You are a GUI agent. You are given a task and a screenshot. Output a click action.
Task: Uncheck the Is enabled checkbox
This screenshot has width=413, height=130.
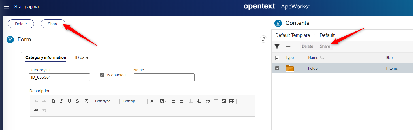[x=102, y=75]
